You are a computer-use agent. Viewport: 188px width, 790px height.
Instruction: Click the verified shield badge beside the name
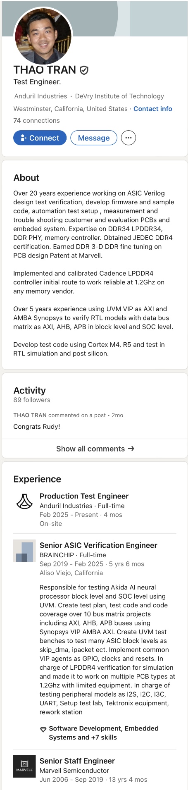point(84,70)
